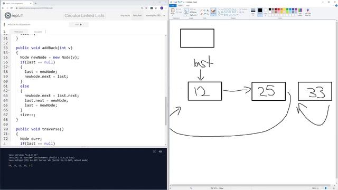Switch to the Main.java file tab
The width and height of the screenshot is (338, 190).
coord(18,32)
